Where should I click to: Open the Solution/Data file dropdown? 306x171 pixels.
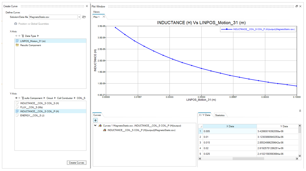[79, 17]
